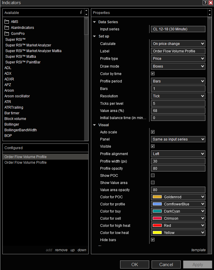Change Color for buy DarkCyan swatch
This screenshot has height=270, width=214.
click(157, 211)
